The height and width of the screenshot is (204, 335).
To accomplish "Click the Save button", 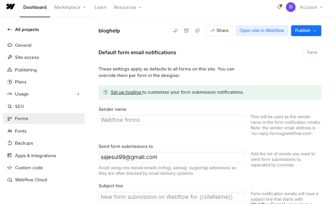I will pos(312,52).
